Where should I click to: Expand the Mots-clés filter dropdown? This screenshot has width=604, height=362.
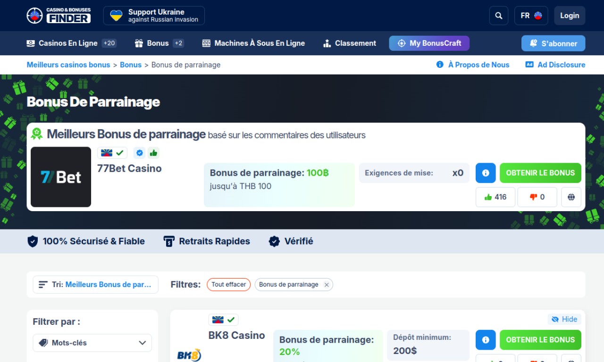click(92, 343)
